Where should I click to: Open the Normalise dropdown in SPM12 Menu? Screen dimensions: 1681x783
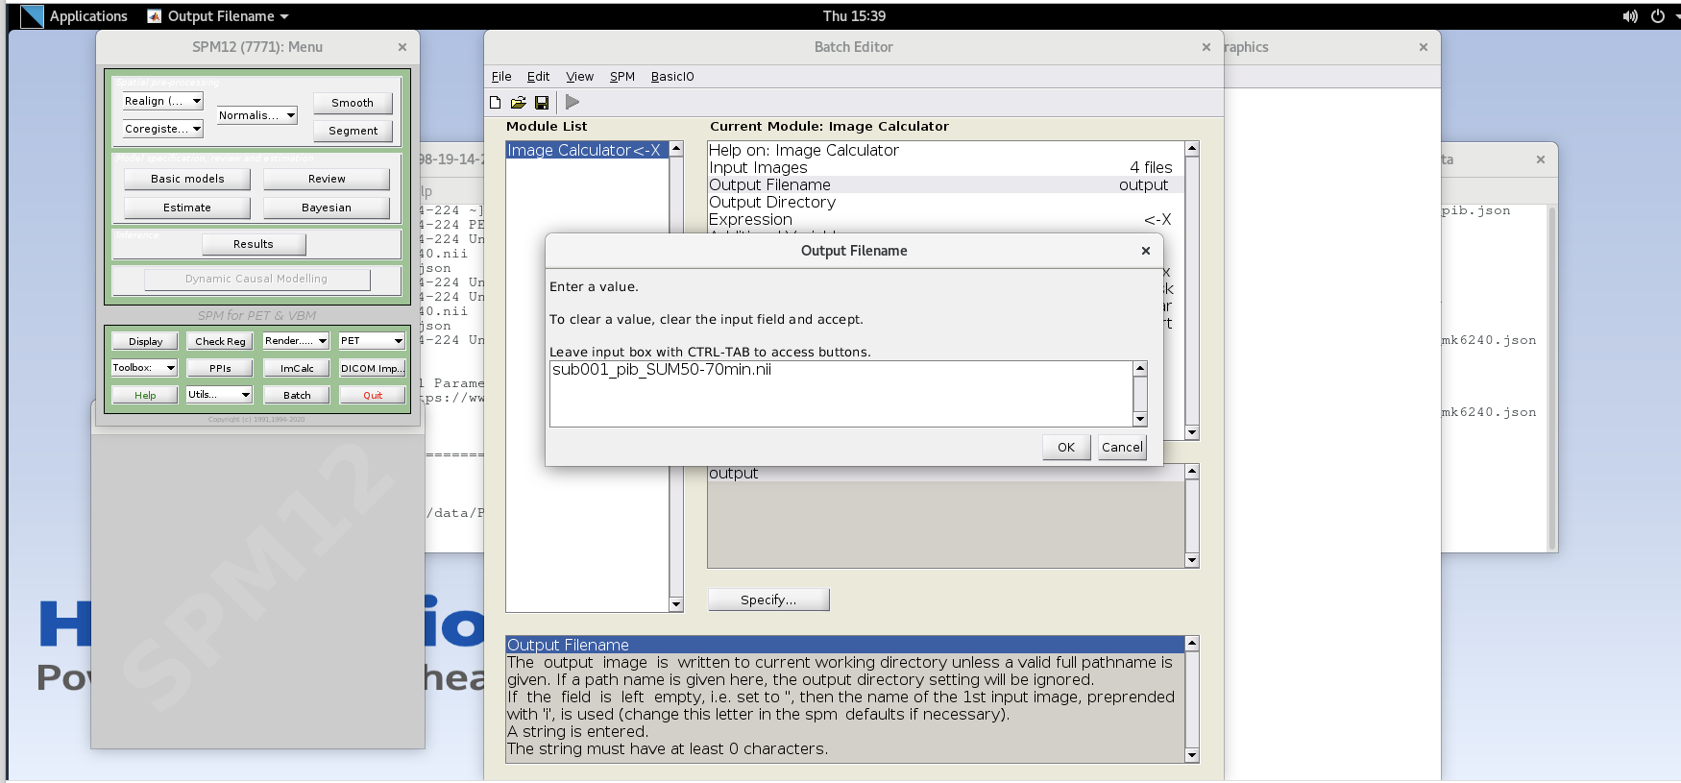[256, 115]
